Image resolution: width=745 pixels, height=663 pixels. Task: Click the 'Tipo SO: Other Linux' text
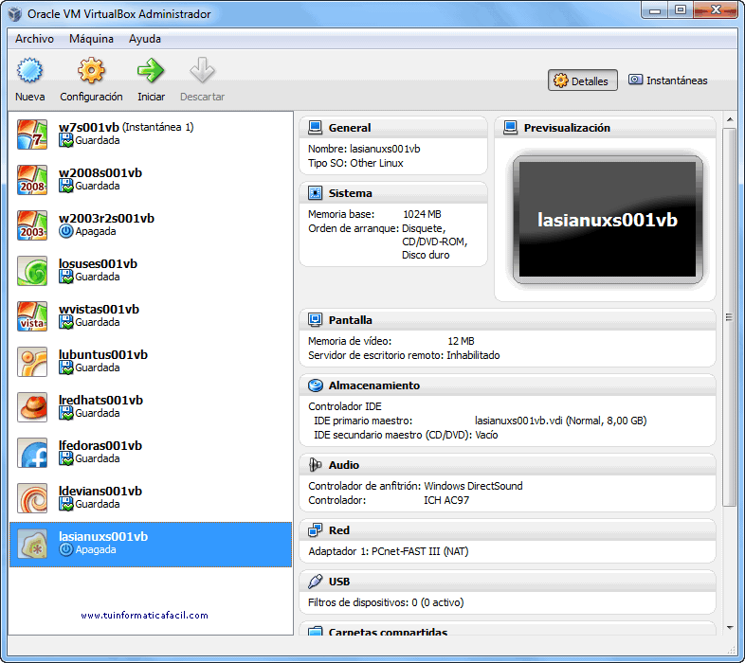coord(355,163)
